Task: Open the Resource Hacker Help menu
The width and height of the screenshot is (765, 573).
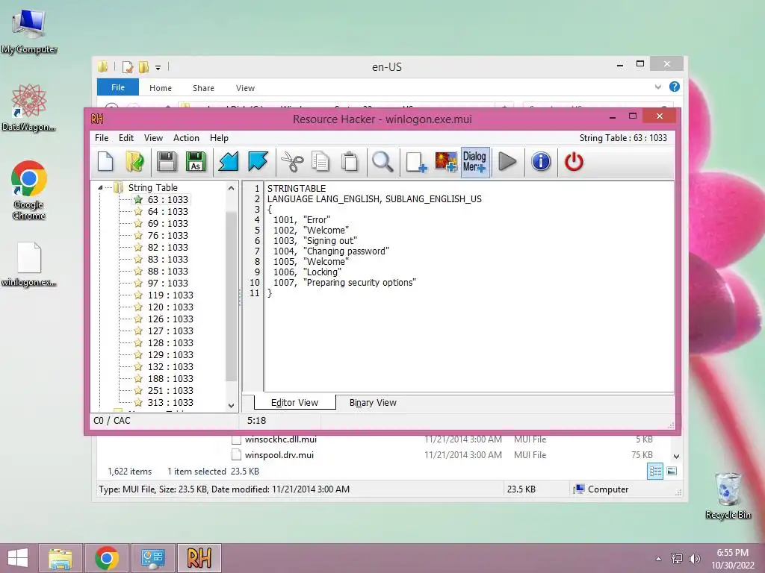Action: 219,138
